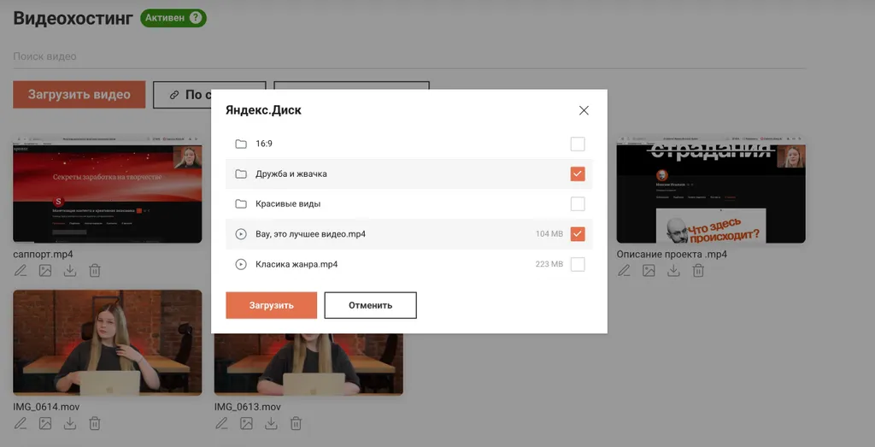Click play icon of Вау, это лучшее видео.mp4
Screen dimensions: 875x447
click(x=240, y=234)
